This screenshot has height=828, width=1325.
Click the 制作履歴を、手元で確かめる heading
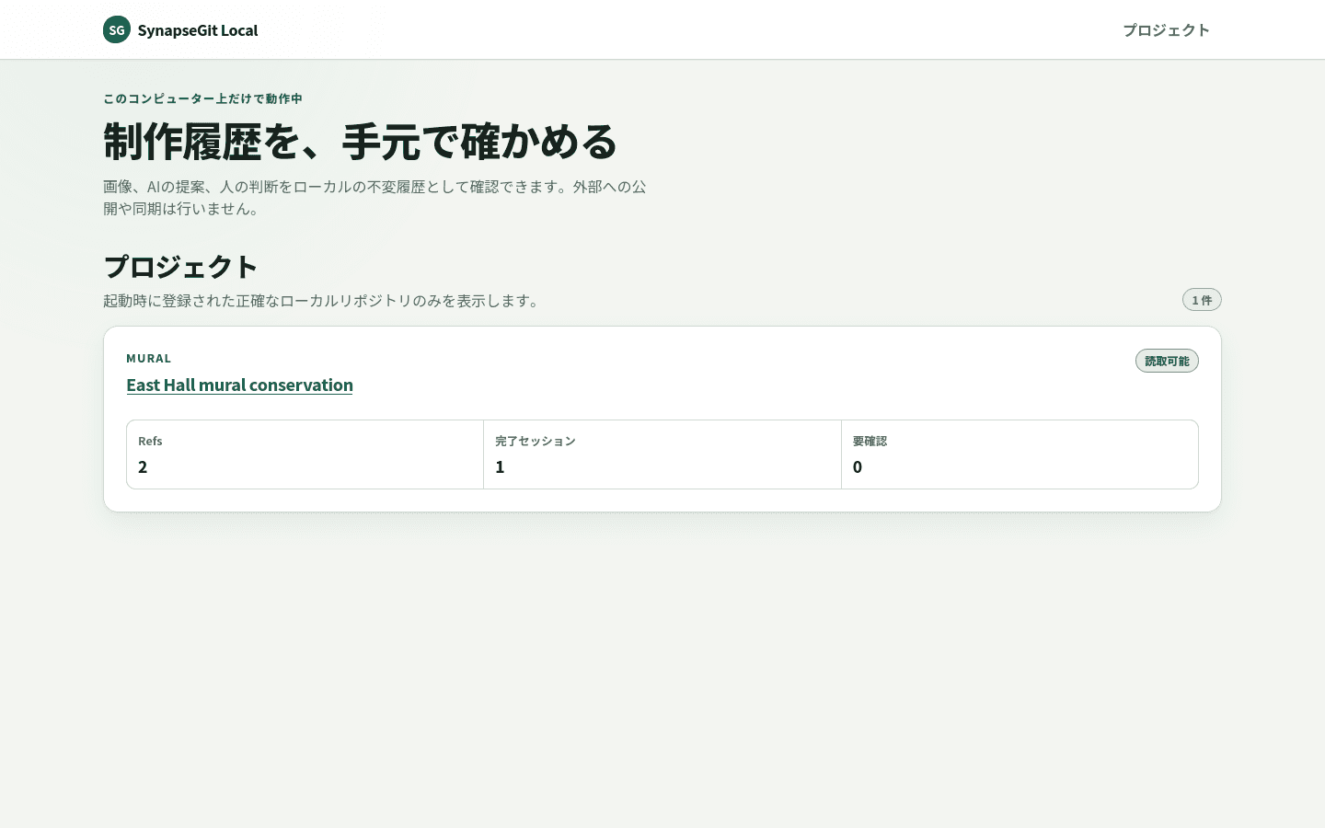point(360,141)
